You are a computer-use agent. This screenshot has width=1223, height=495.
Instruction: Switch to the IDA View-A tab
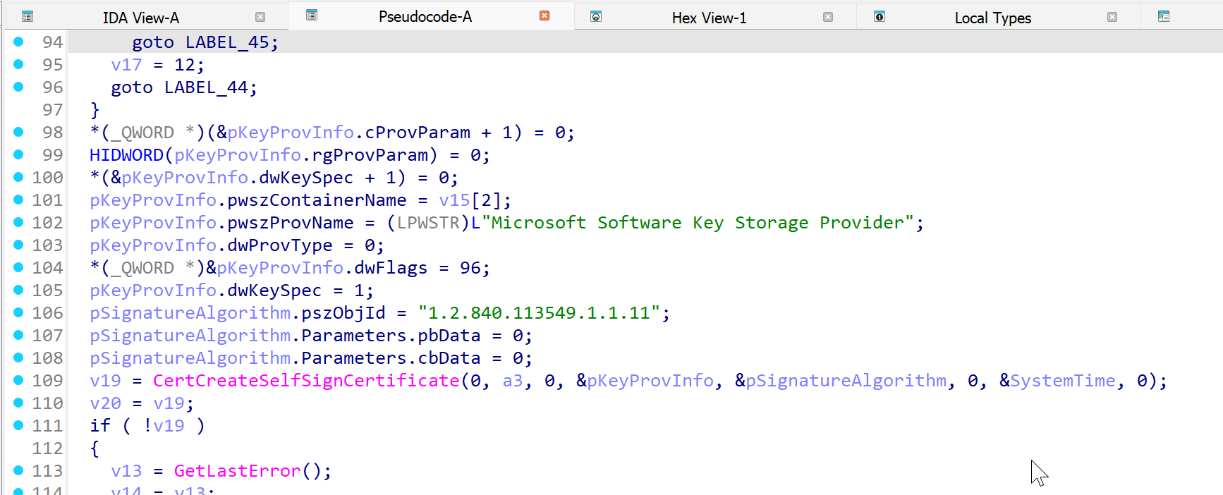(x=140, y=18)
